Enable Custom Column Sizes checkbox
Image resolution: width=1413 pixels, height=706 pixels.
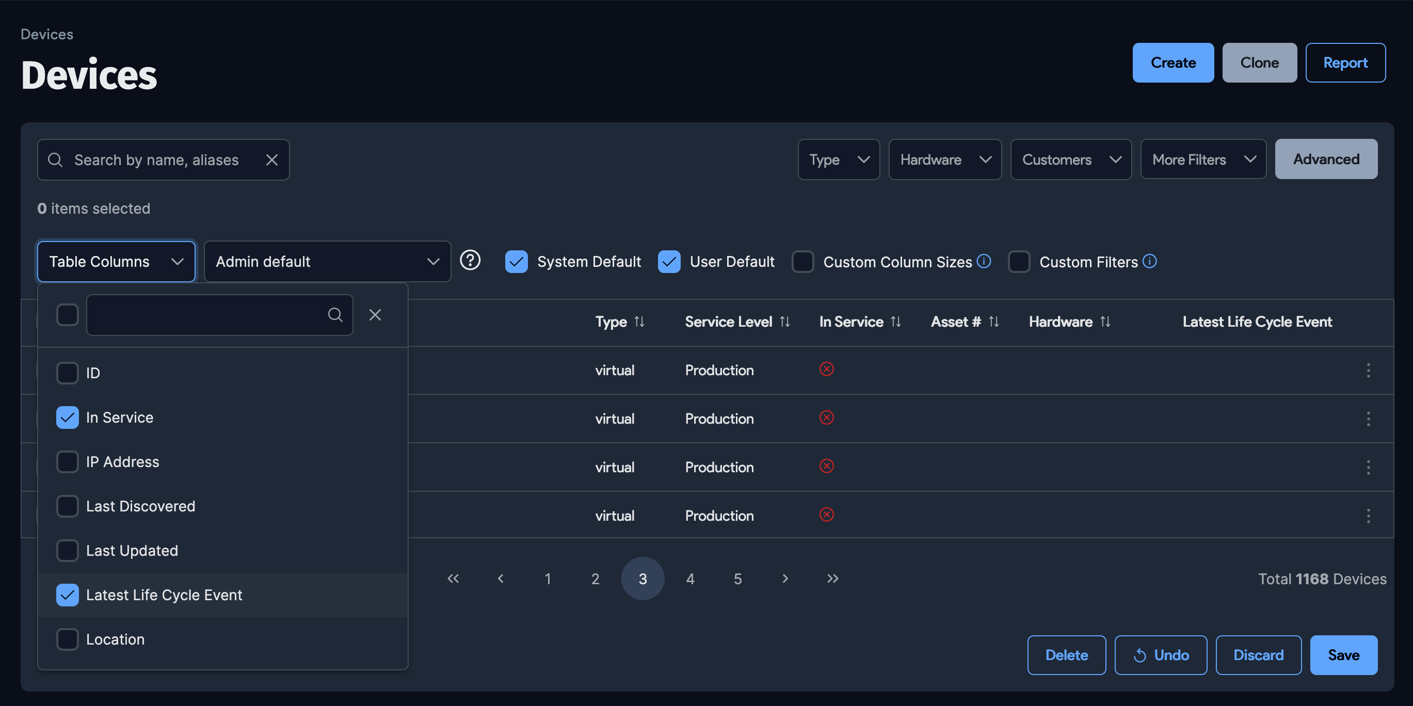(x=802, y=262)
